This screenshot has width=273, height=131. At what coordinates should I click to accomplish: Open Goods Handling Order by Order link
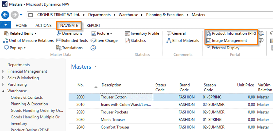point(37,111)
